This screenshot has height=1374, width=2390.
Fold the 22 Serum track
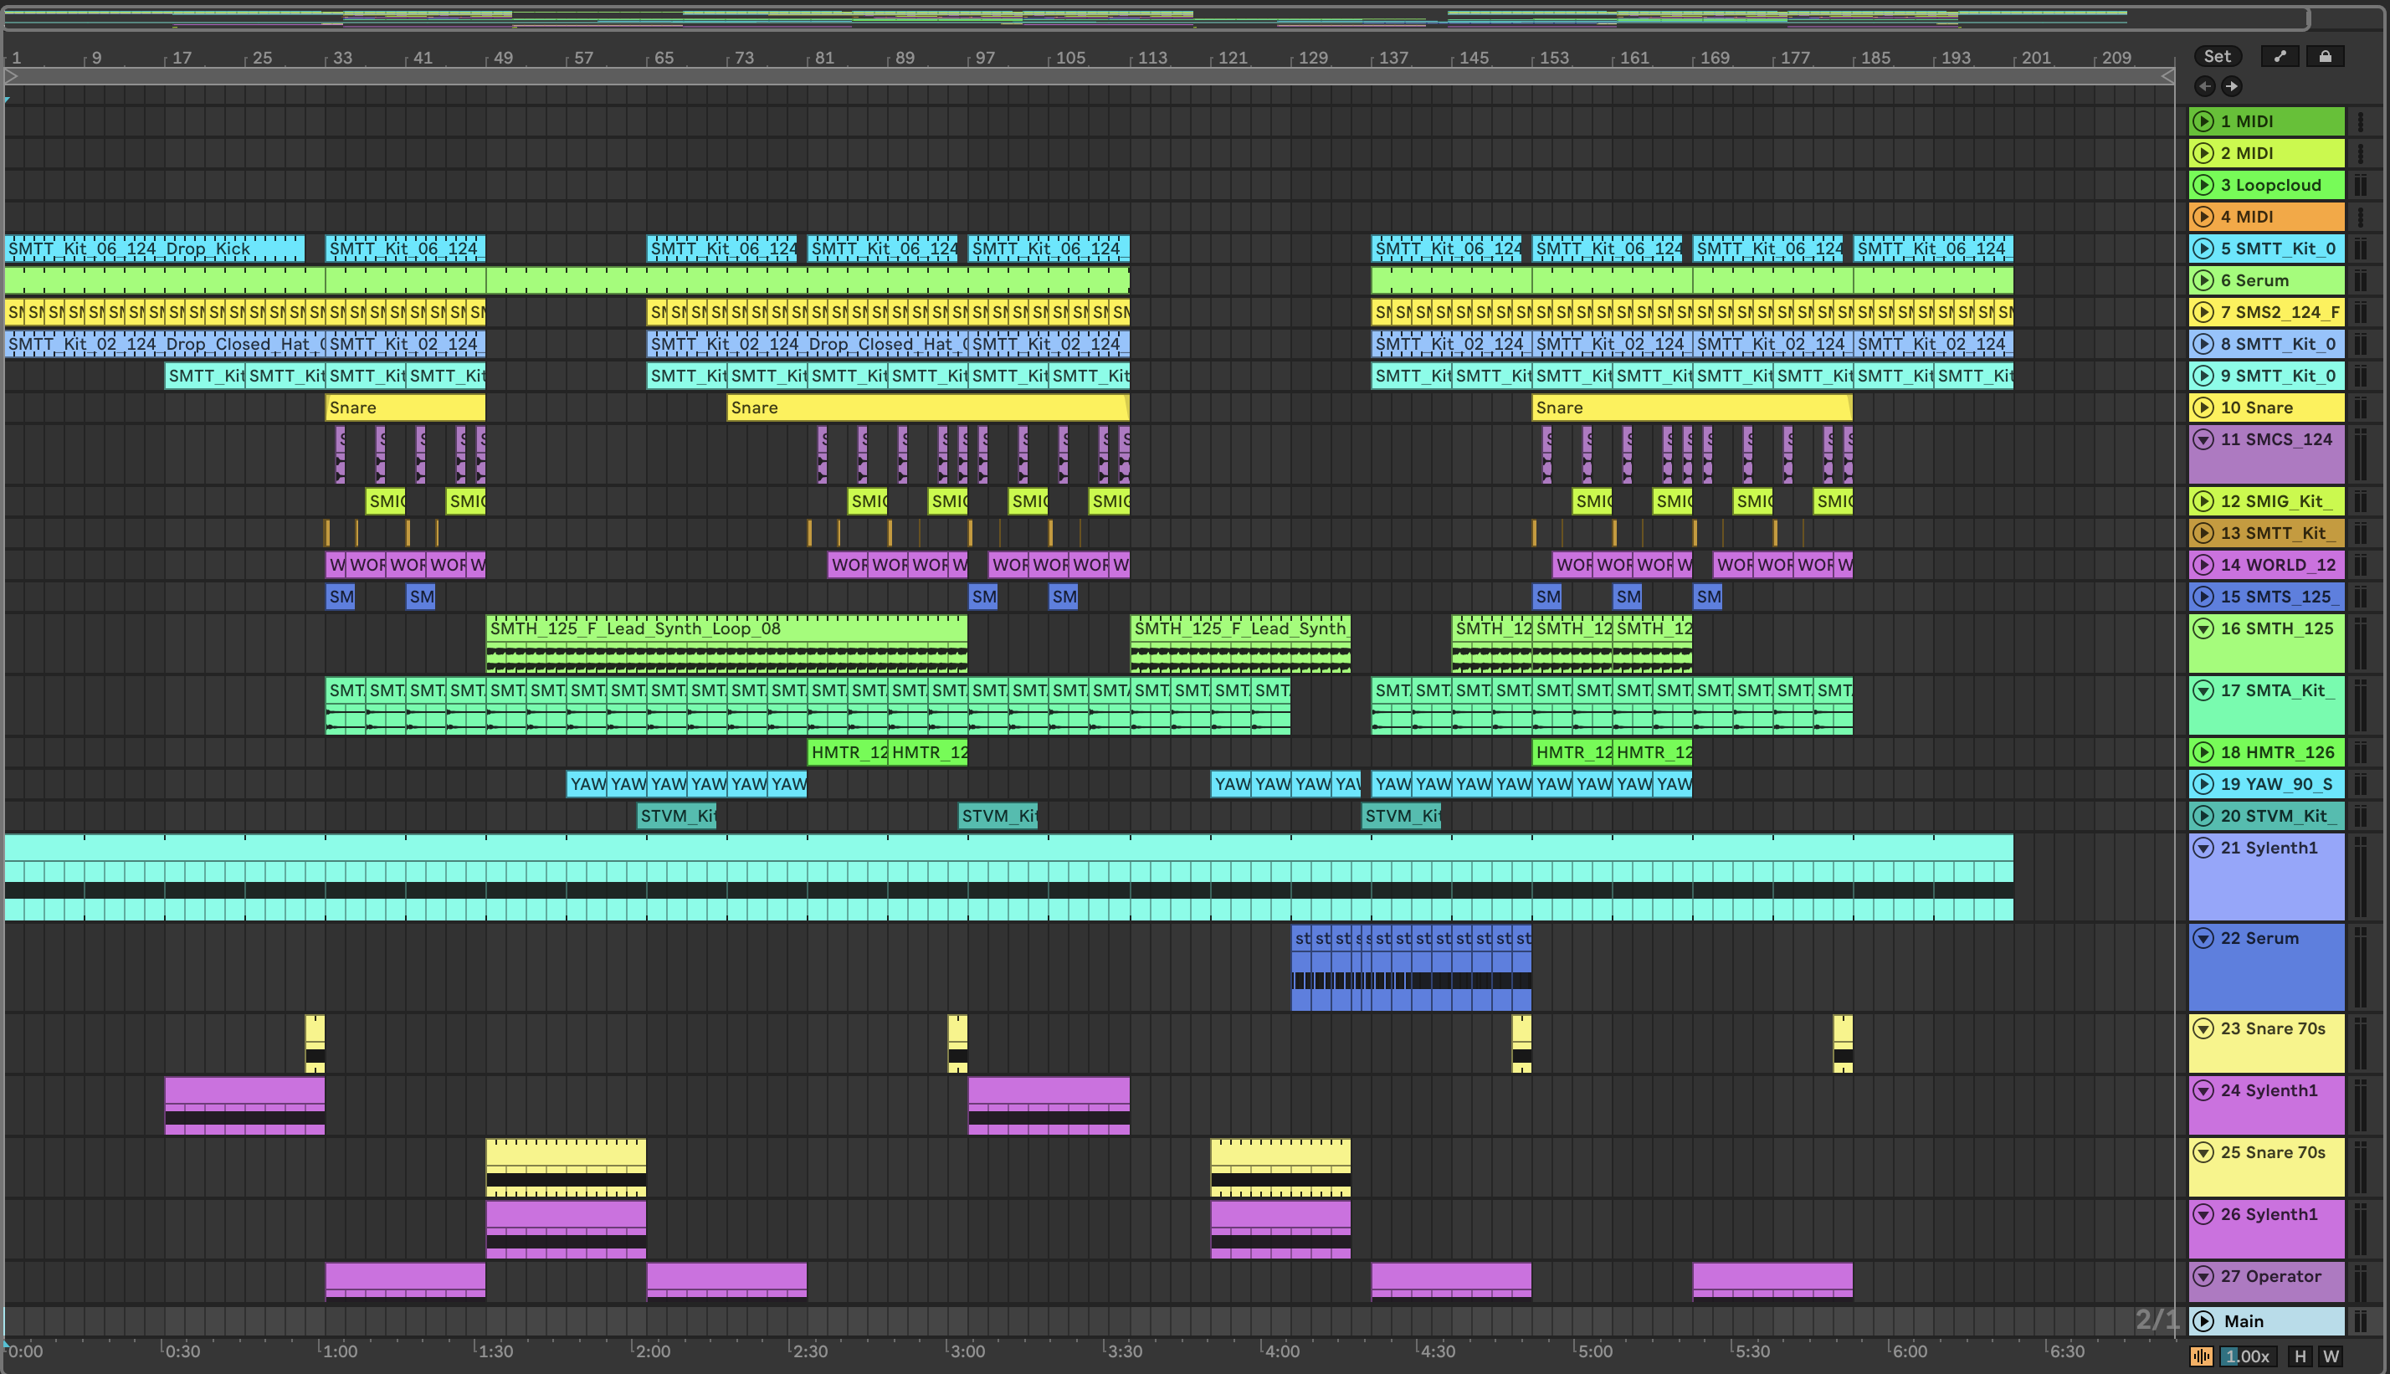2203,938
